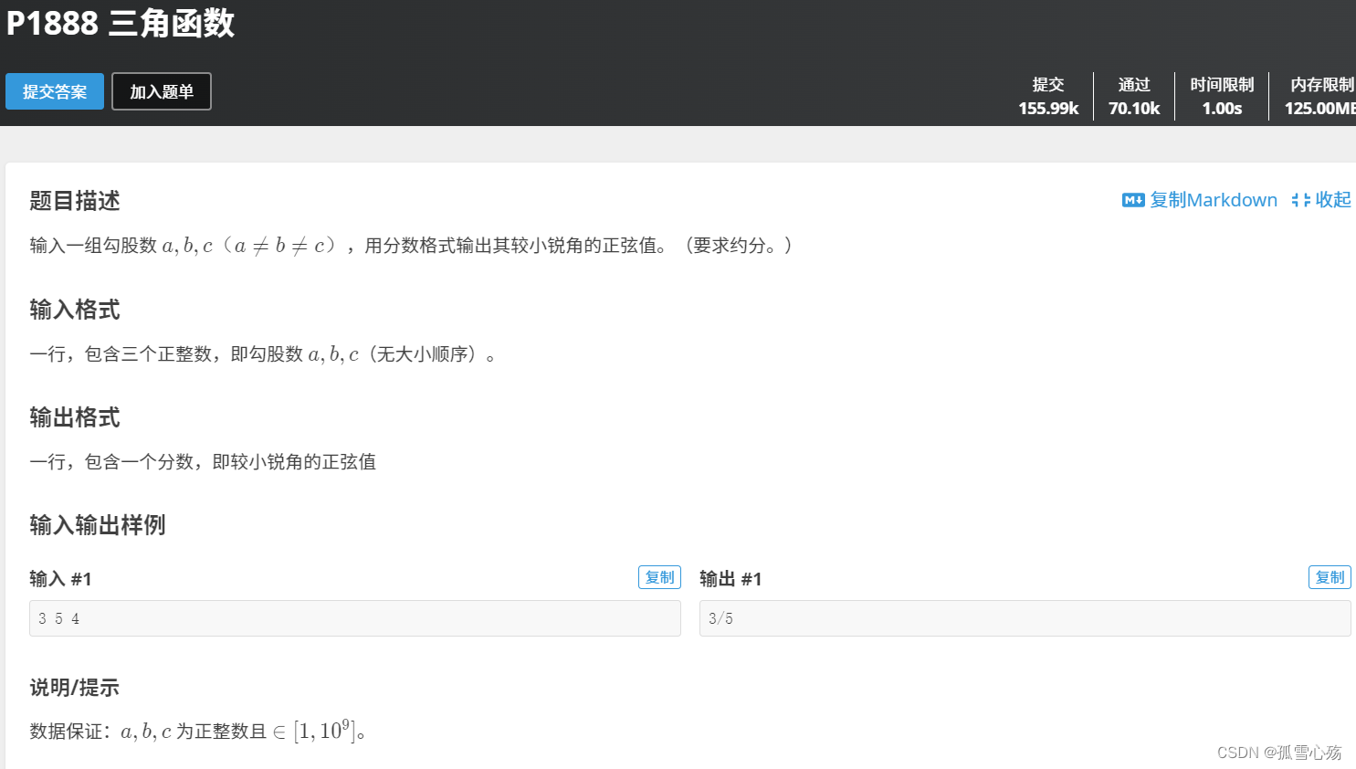The image size is (1356, 769).
Task: Click the 时间限制 1.00s stat
Action: pyautogui.click(x=1222, y=96)
